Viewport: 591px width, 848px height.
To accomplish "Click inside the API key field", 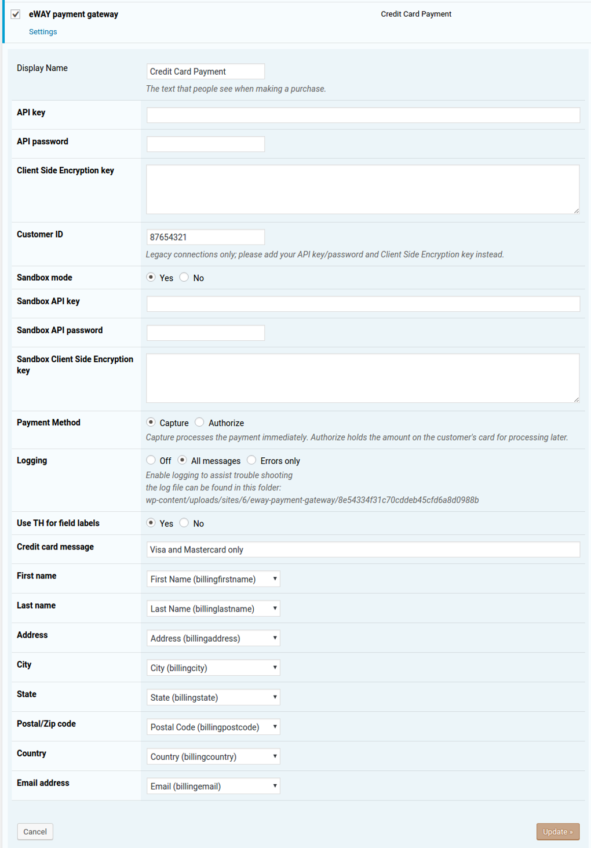I will click(363, 115).
